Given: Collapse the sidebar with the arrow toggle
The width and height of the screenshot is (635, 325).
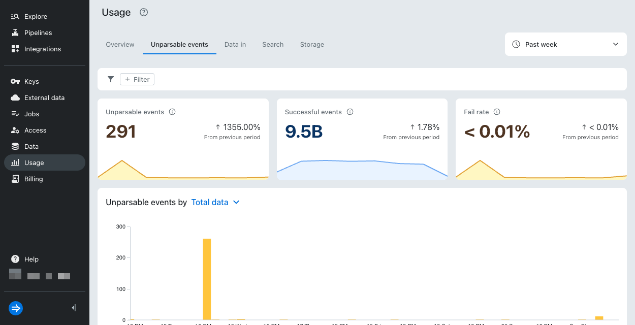Looking at the screenshot, I should click(x=74, y=308).
